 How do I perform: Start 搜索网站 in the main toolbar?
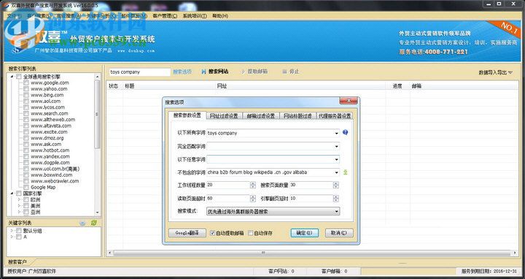pos(214,72)
